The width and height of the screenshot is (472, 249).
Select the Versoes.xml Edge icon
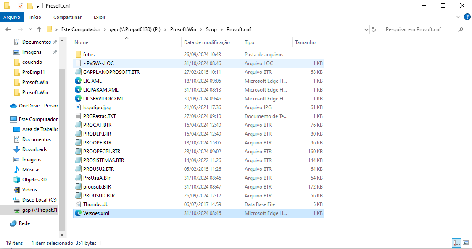[x=78, y=213]
